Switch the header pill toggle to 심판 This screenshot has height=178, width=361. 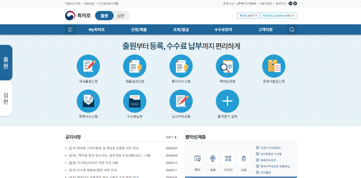pos(121,15)
